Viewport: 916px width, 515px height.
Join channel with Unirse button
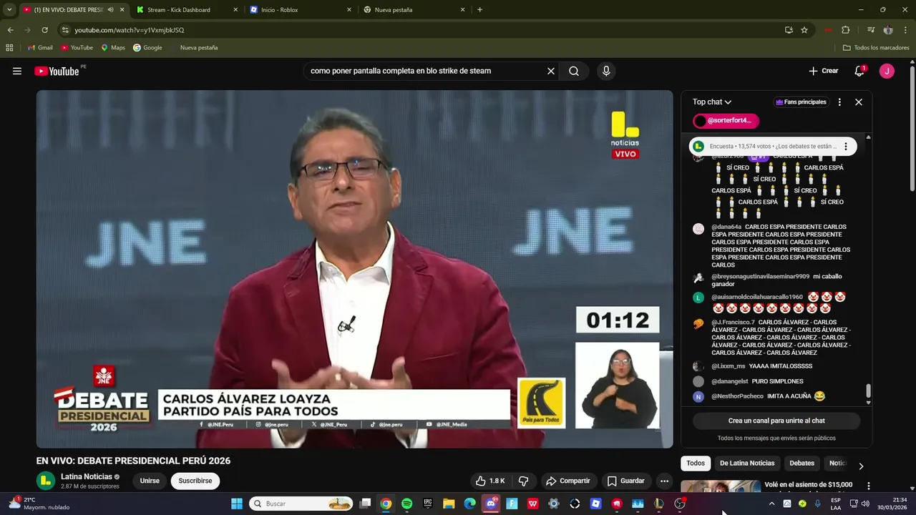point(150,481)
